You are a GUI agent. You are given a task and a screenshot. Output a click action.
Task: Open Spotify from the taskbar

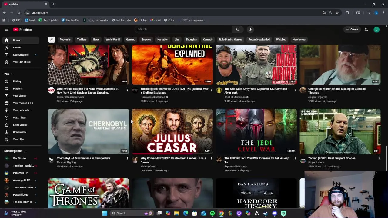[x=212, y=213]
